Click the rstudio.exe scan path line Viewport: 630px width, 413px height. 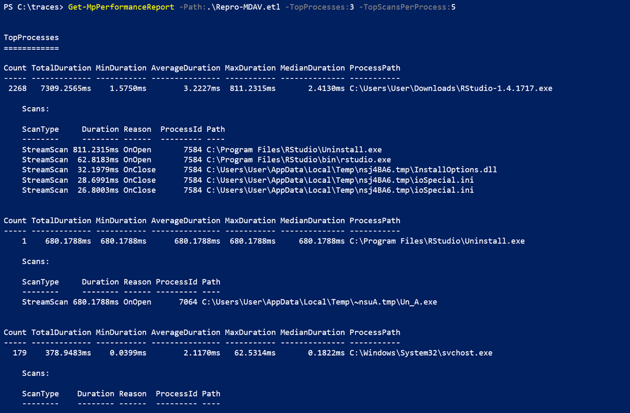pos(298,160)
